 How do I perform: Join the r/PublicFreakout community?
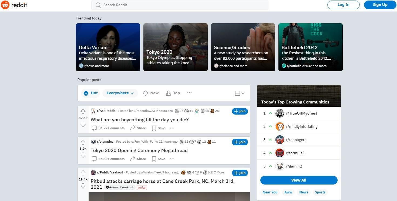pyautogui.click(x=240, y=173)
